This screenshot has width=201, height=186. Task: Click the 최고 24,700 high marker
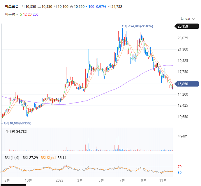[x=137, y=26]
